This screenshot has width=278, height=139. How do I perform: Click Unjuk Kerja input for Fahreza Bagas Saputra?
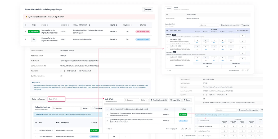coord(233,136)
